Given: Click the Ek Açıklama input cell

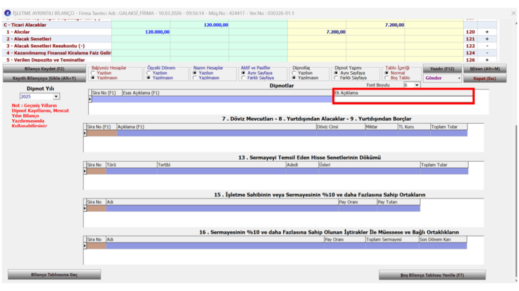Looking at the screenshot, I should point(403,99).
